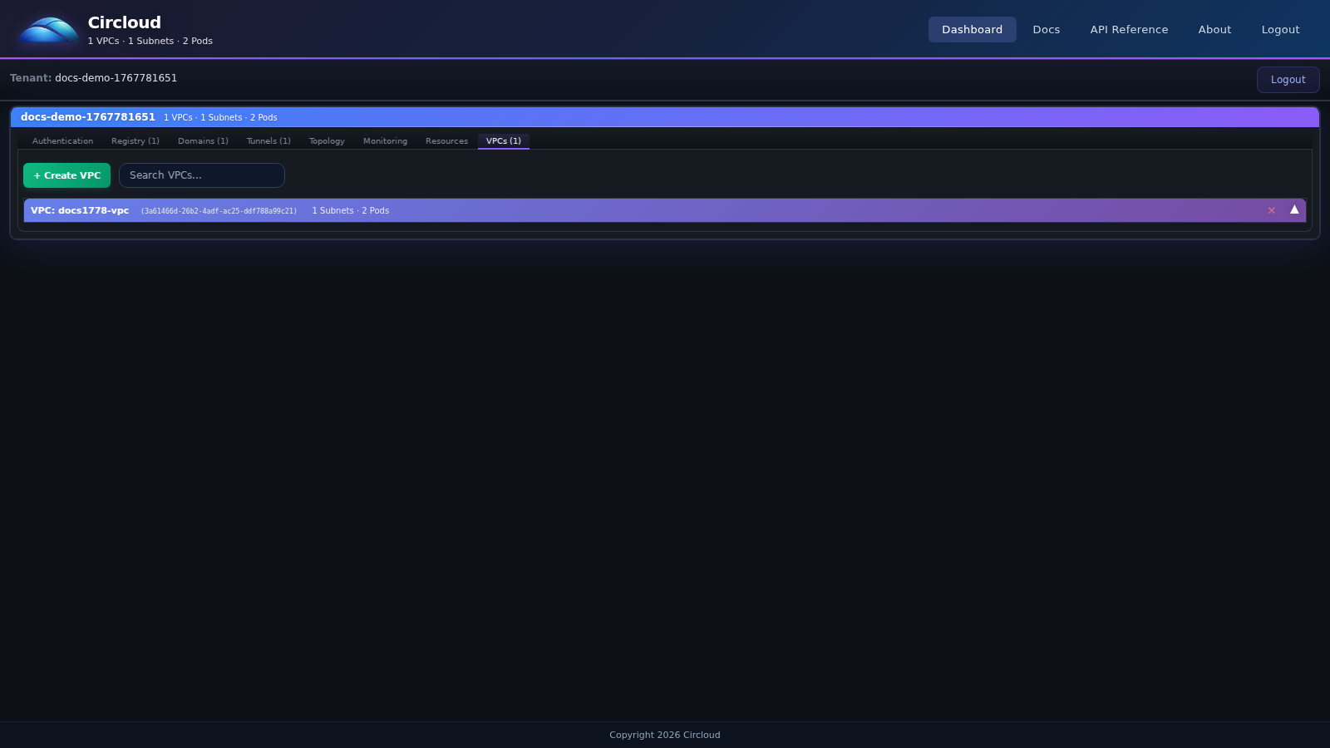
Task: Collapse the docs1778-vpc row with triangle arrow
Action: pyautogui.click(x=1294, y=210)
